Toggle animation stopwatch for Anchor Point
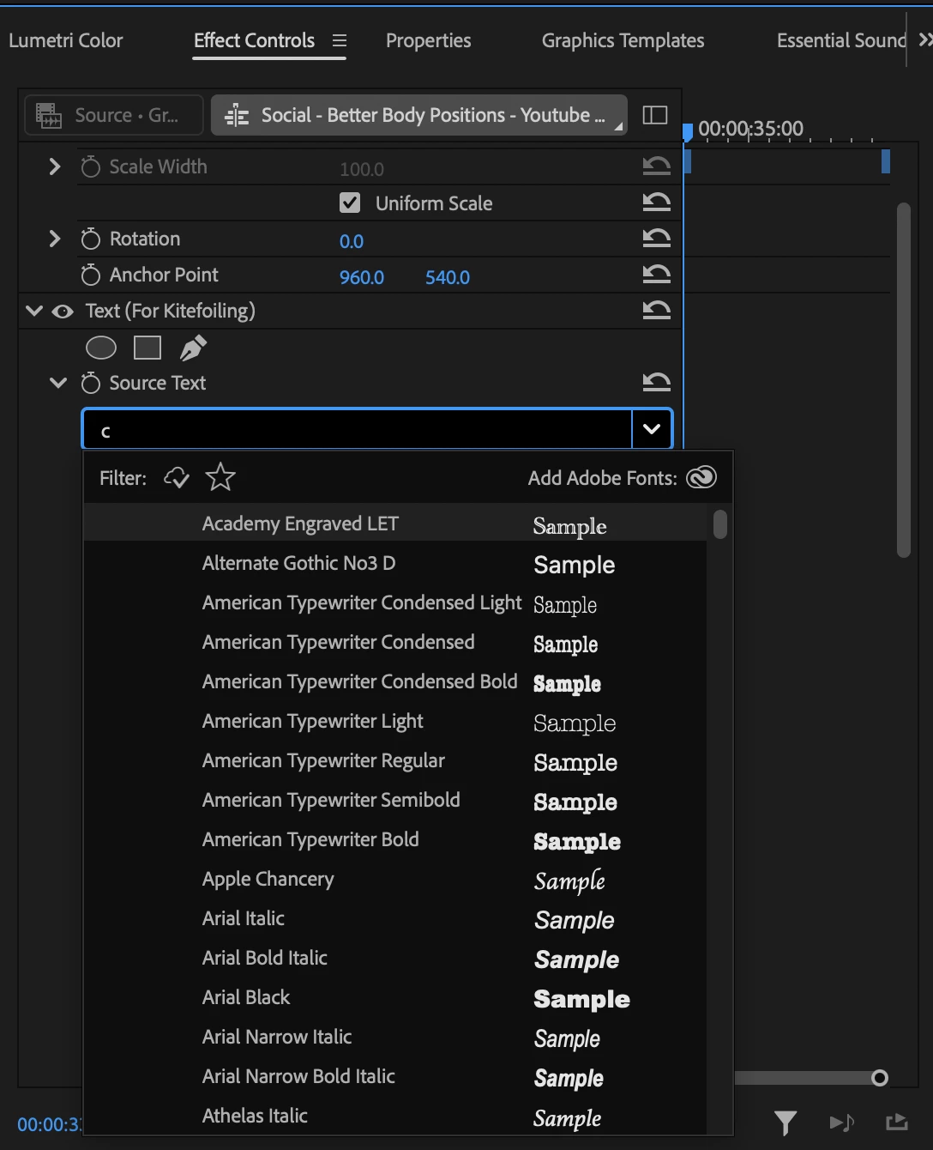 pos(90,275)
